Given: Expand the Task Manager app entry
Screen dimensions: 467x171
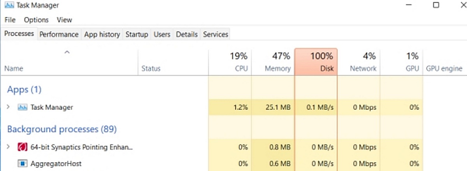Looking at the screenshot, I should click(8, 107).
